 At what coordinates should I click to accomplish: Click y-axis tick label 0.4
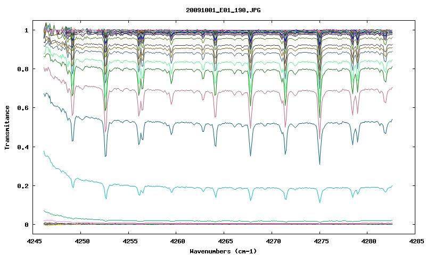(22, 147)
